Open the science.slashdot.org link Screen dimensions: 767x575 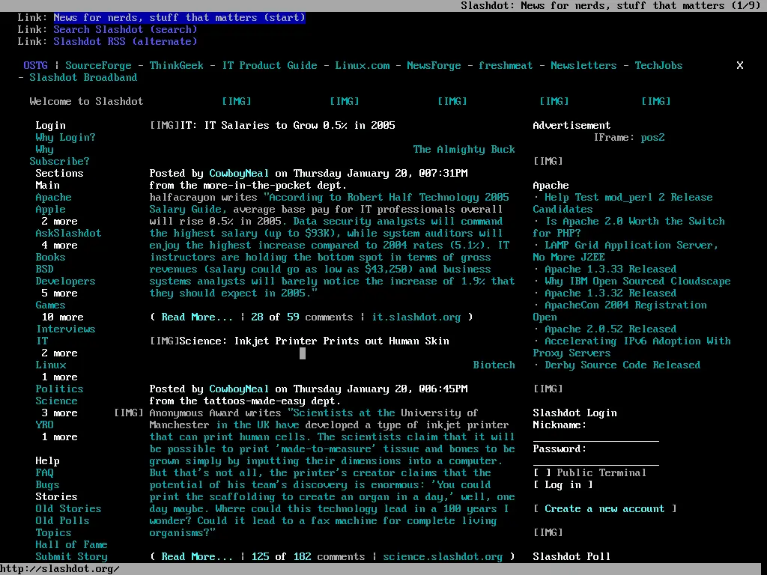pyautogui.click(x=443, y=556)
